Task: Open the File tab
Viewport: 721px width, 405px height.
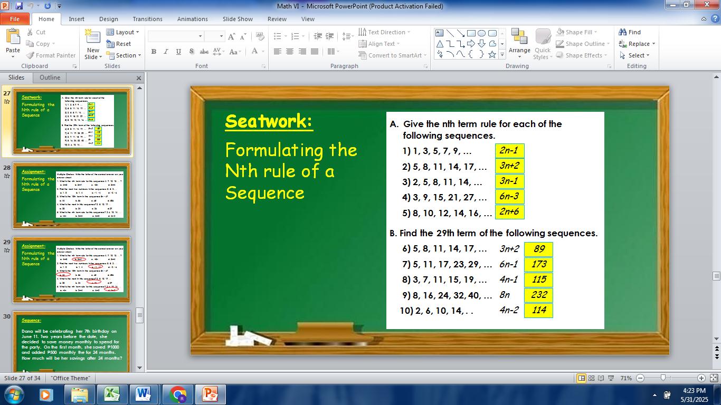Action: (x=15, y=19)
